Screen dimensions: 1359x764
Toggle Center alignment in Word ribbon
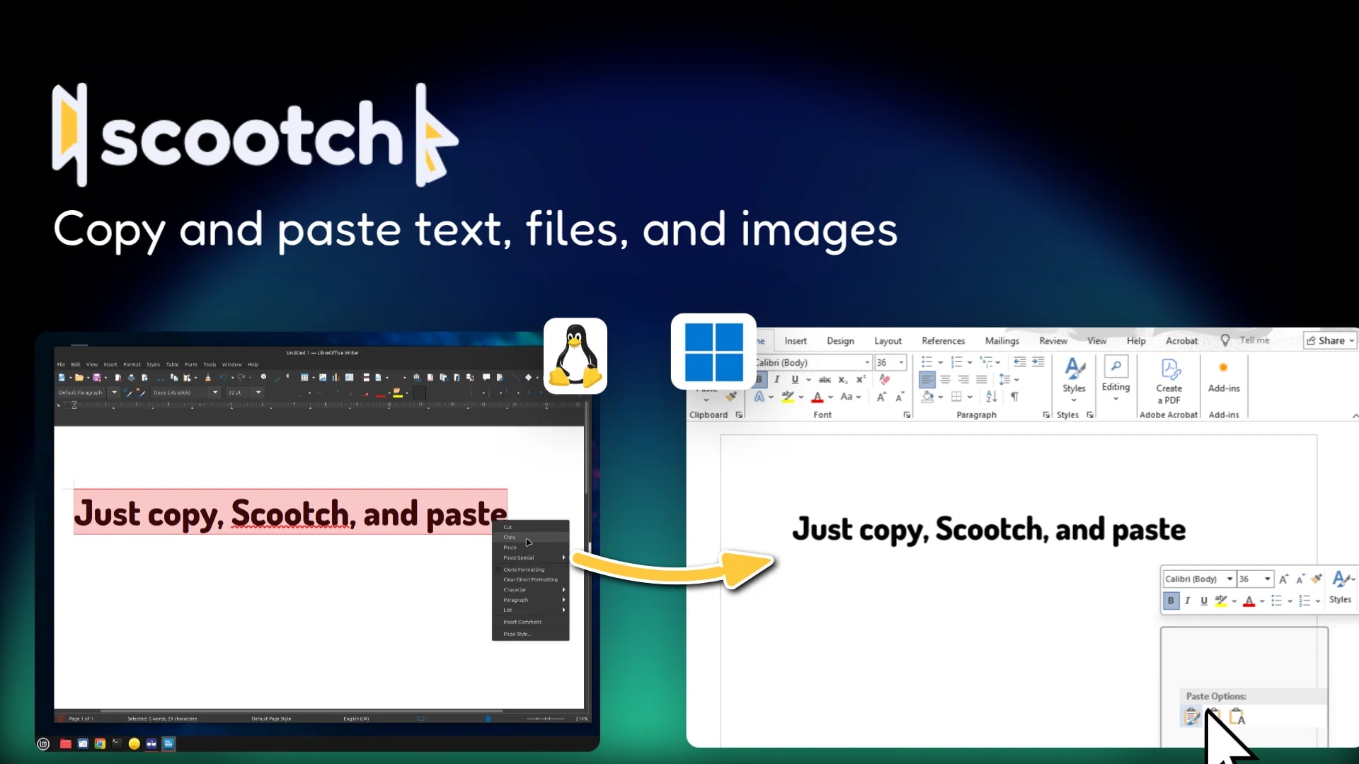(x=945, y=379)
